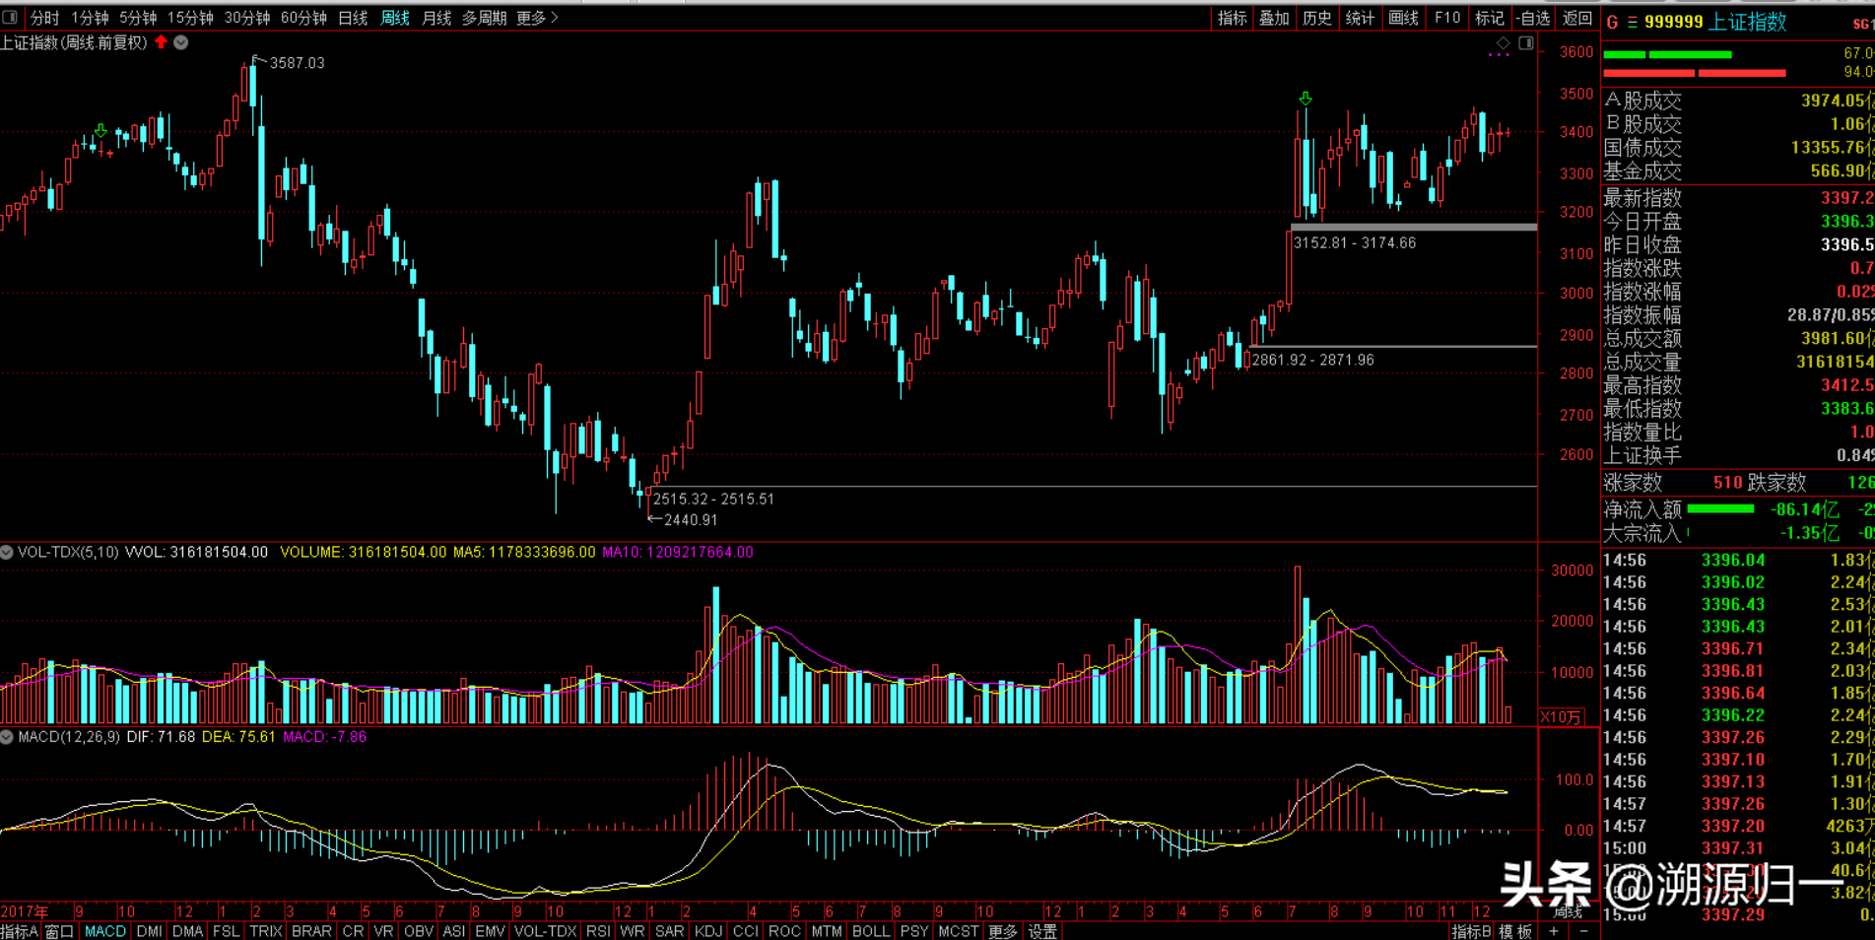1875x940 pixels.
Task: Click the 最新指数 row in quote panel
Action: coord(1739,198)
